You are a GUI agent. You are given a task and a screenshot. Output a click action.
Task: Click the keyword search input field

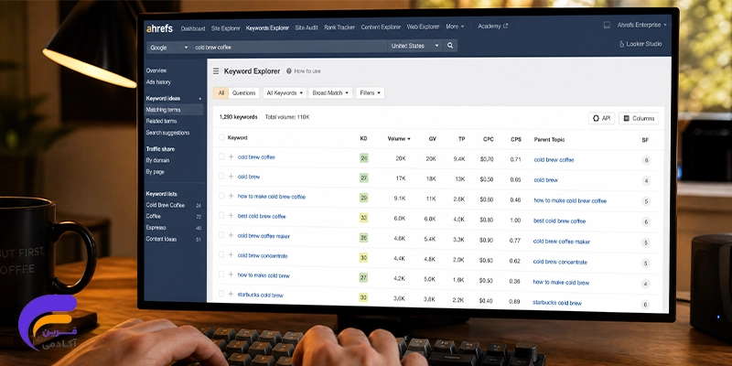click(289, 47)
